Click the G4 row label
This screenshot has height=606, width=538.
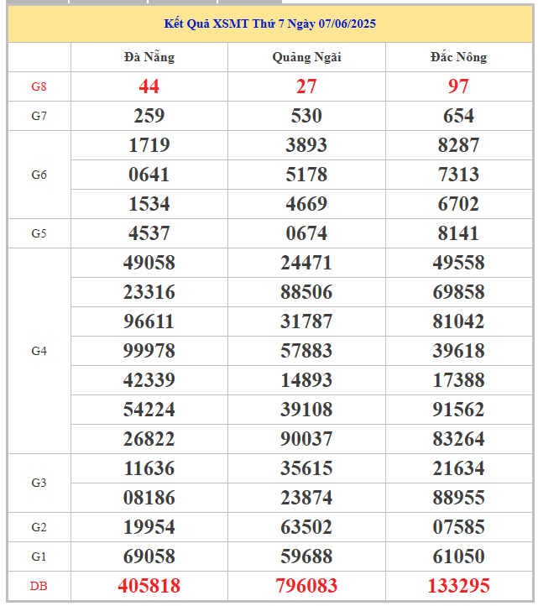[x=39, y=351]
